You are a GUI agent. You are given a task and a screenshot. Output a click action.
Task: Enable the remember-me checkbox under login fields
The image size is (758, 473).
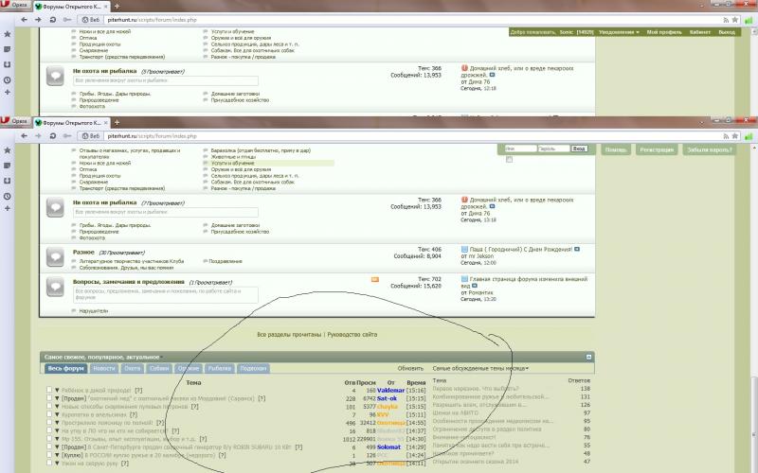(508, 158)
